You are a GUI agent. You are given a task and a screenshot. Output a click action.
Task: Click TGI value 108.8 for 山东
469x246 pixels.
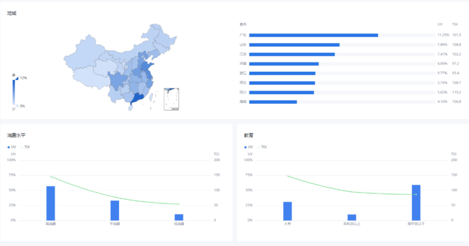point(457,44)
